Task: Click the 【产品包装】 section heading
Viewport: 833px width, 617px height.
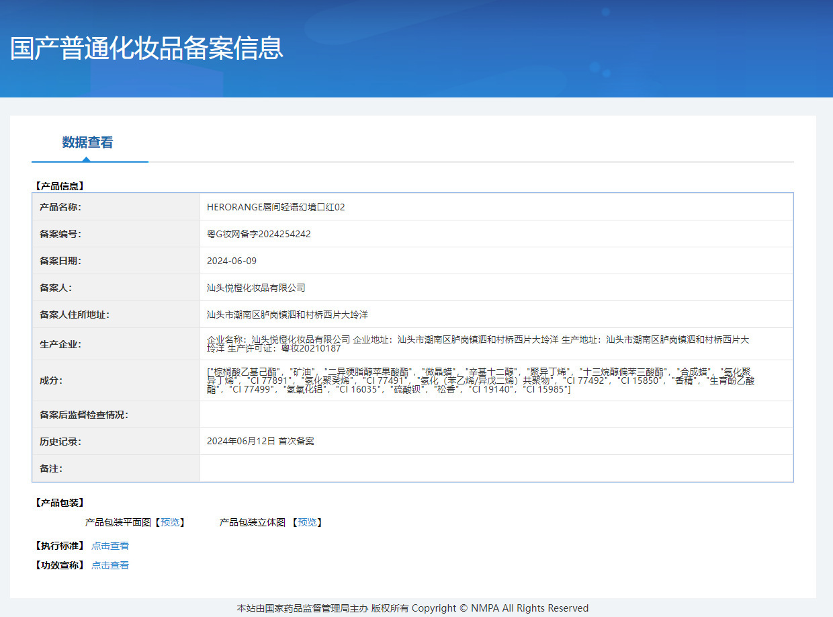Action: coord(58,503)
